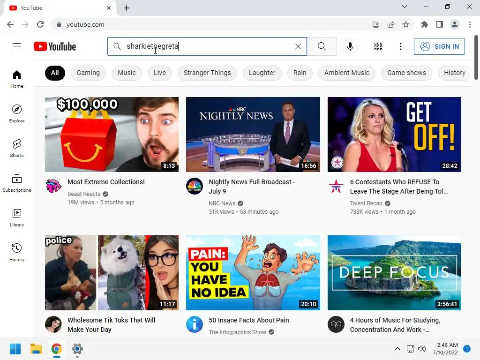Click the 4 Hours of Music channel avatar

click(336, 324)
